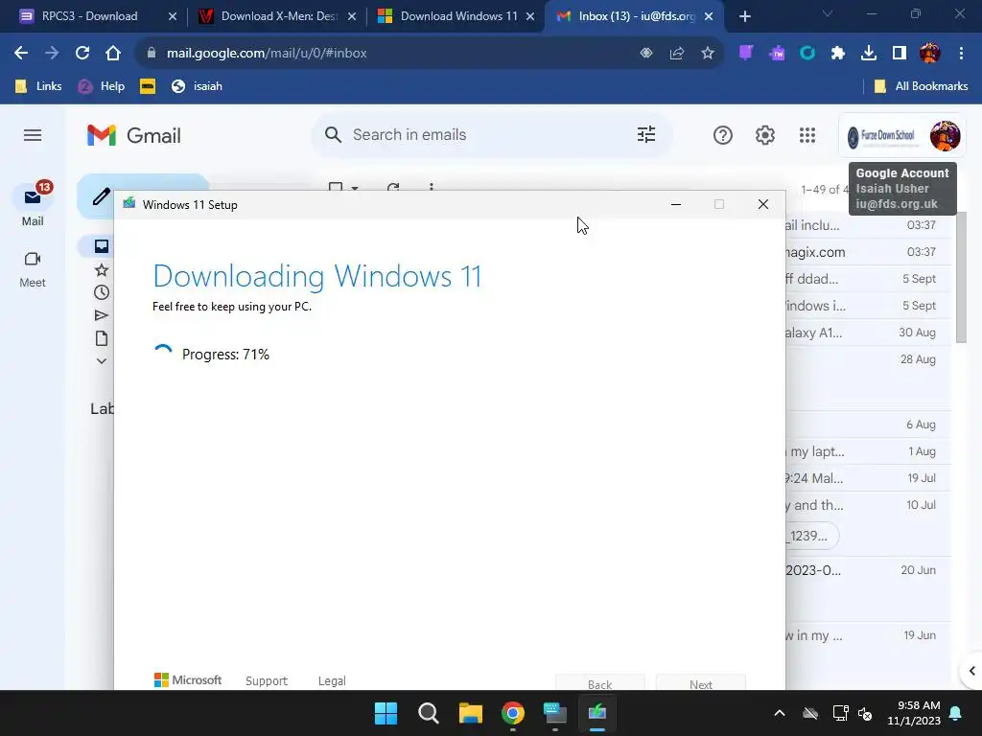Show hidden system tray icons

[x=779, y=713]
